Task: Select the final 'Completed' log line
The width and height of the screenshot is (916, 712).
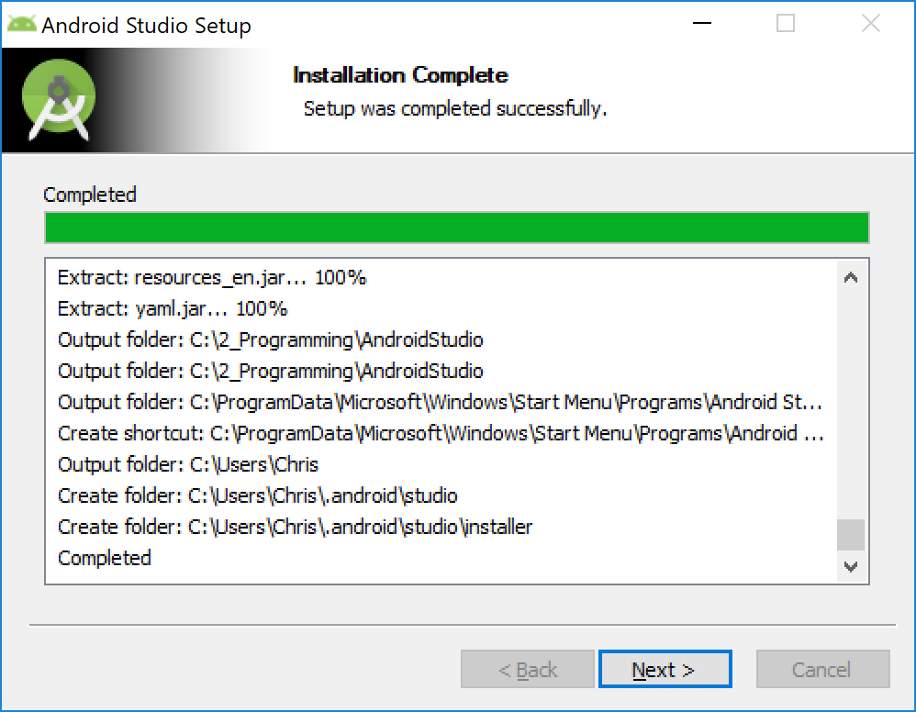Action: [105, 558]
